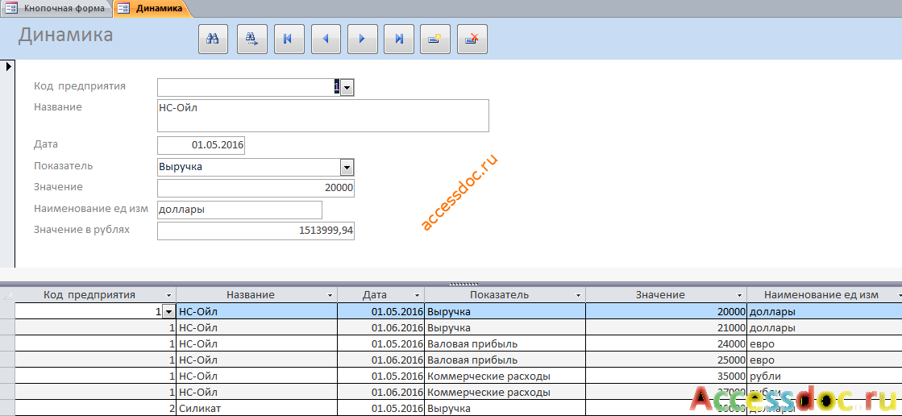Click the datasheet select-all corner box

point(7,295)
